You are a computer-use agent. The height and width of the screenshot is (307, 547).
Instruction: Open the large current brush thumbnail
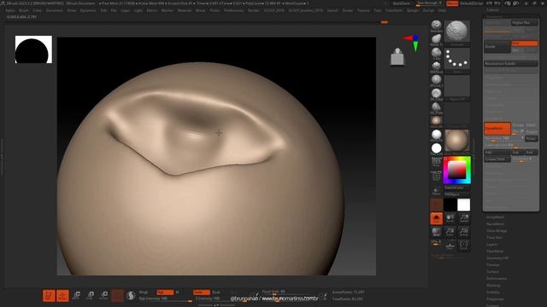[x=457, y=32]
